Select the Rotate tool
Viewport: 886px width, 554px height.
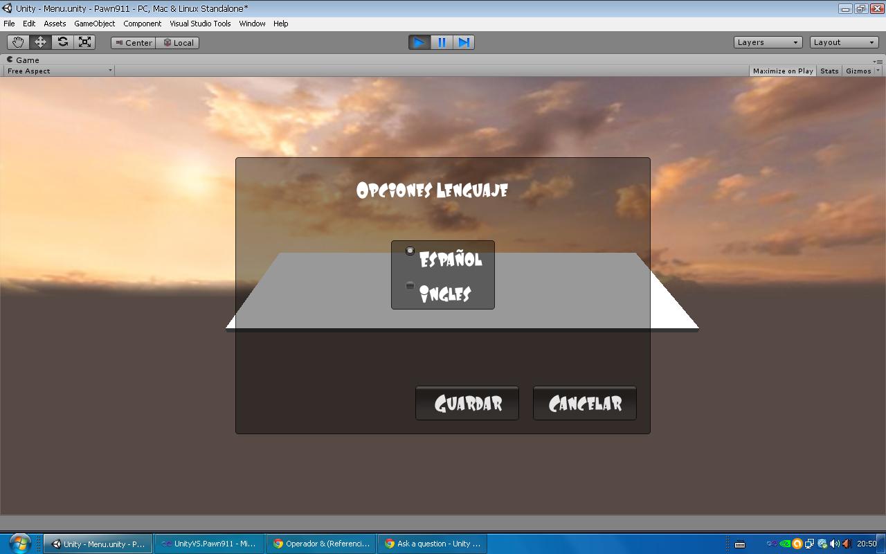62,42
